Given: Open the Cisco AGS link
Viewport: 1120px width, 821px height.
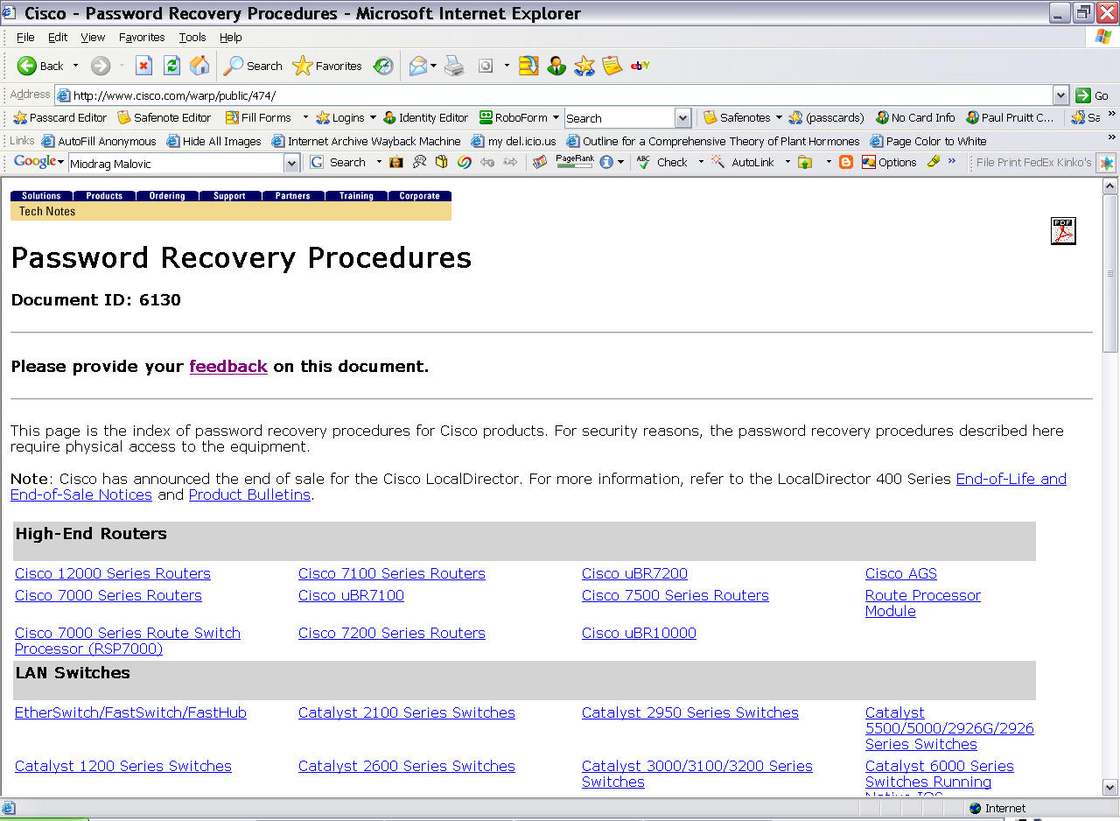Looking at the screenshot, I should click(901, 573).
